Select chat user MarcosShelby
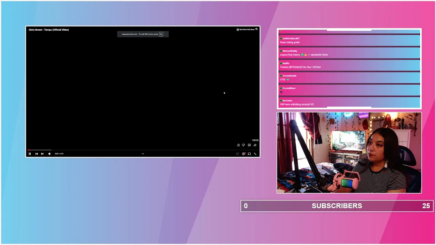This screenshot has height=245, width=436. pos(290,51)
